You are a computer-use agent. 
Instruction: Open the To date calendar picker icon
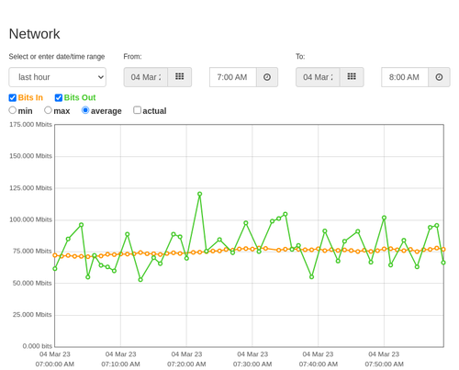pyautogui.click(x=352, y=77)
